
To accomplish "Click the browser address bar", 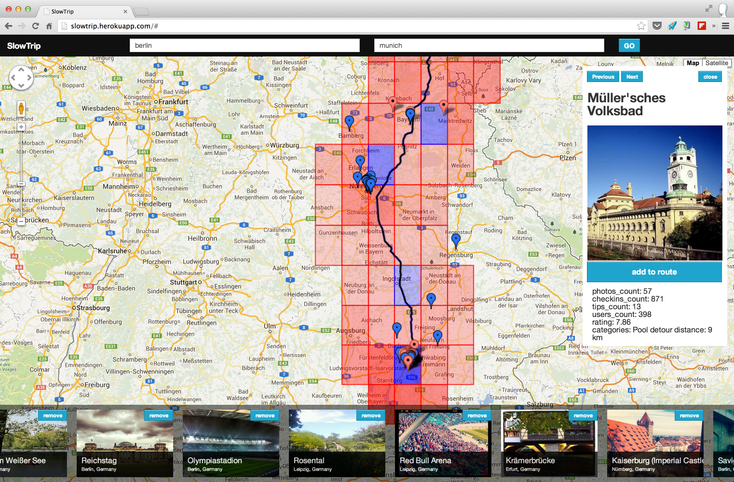I will click(x=352, y=26).
